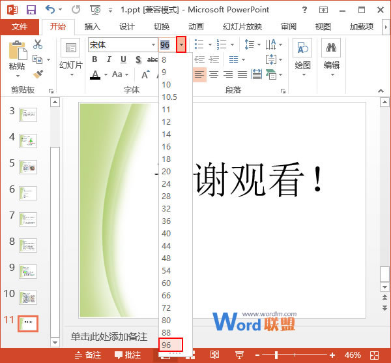Switch to the Design (设计) tab

point(127,27)
